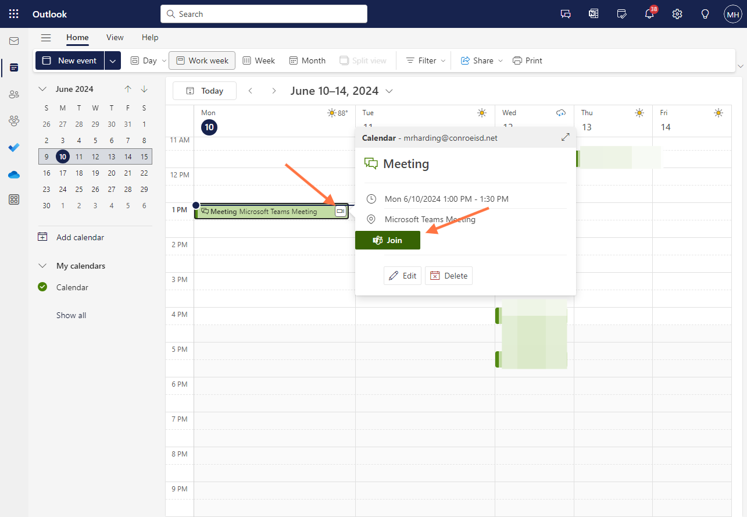This screenshot has width=747, height=517.
Task: Toggle Calendar visibility under My calendars
Action: coord(42,287)
